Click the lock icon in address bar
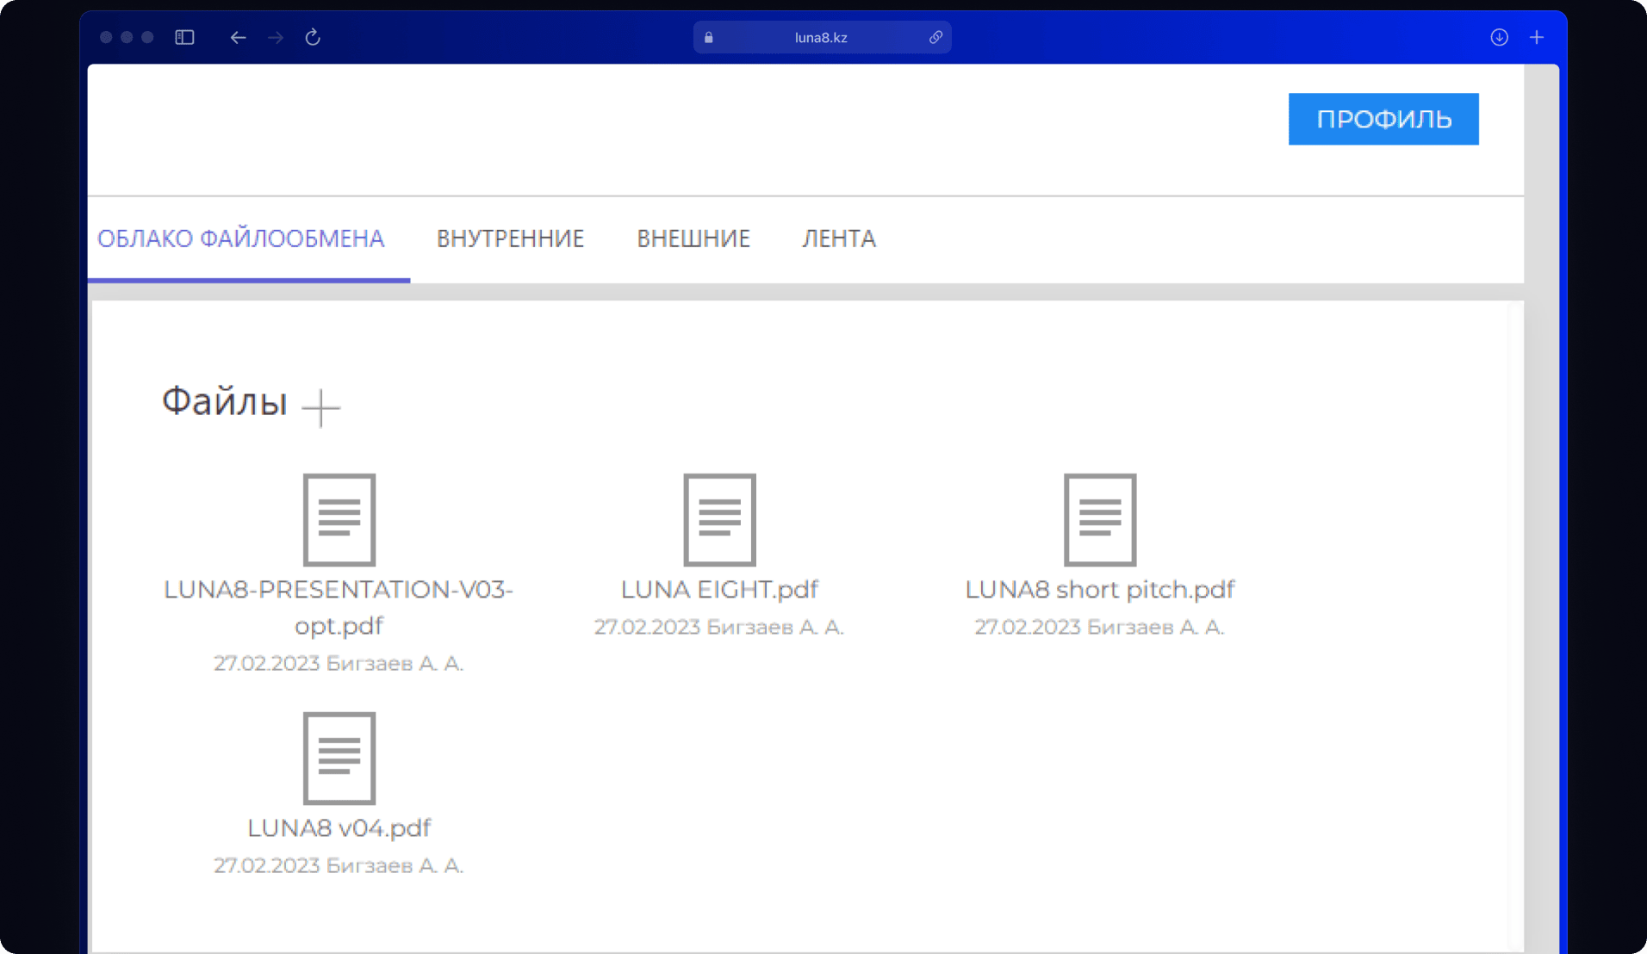Viewport: 1647px width, 954px height. [709, 37]
